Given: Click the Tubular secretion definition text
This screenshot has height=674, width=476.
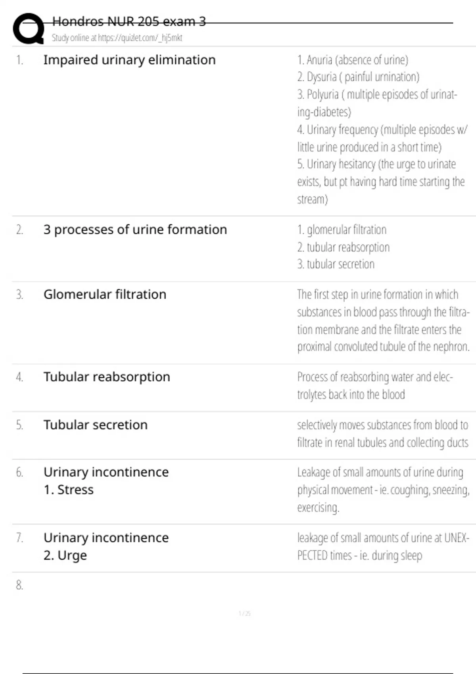Looking at the screenshot, I should tap(382, 433).
